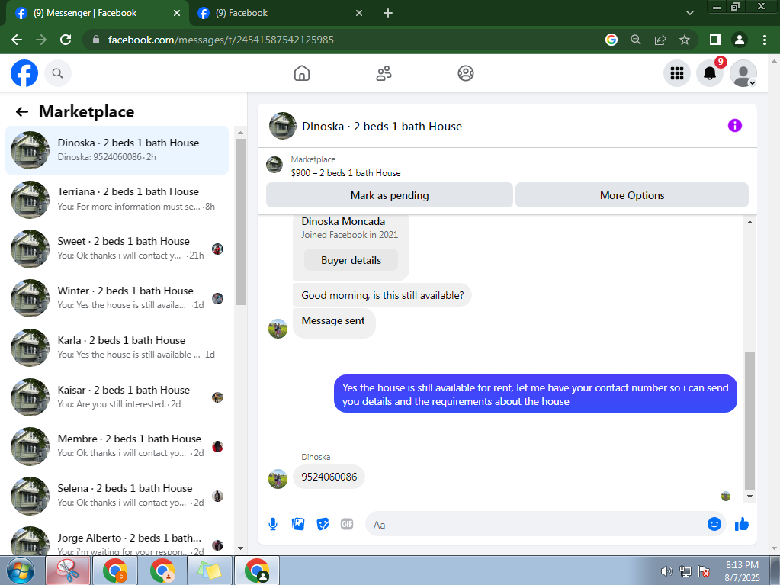Reload the page
The height and width of the screenshot is (585, 780).
pos(66,40)
